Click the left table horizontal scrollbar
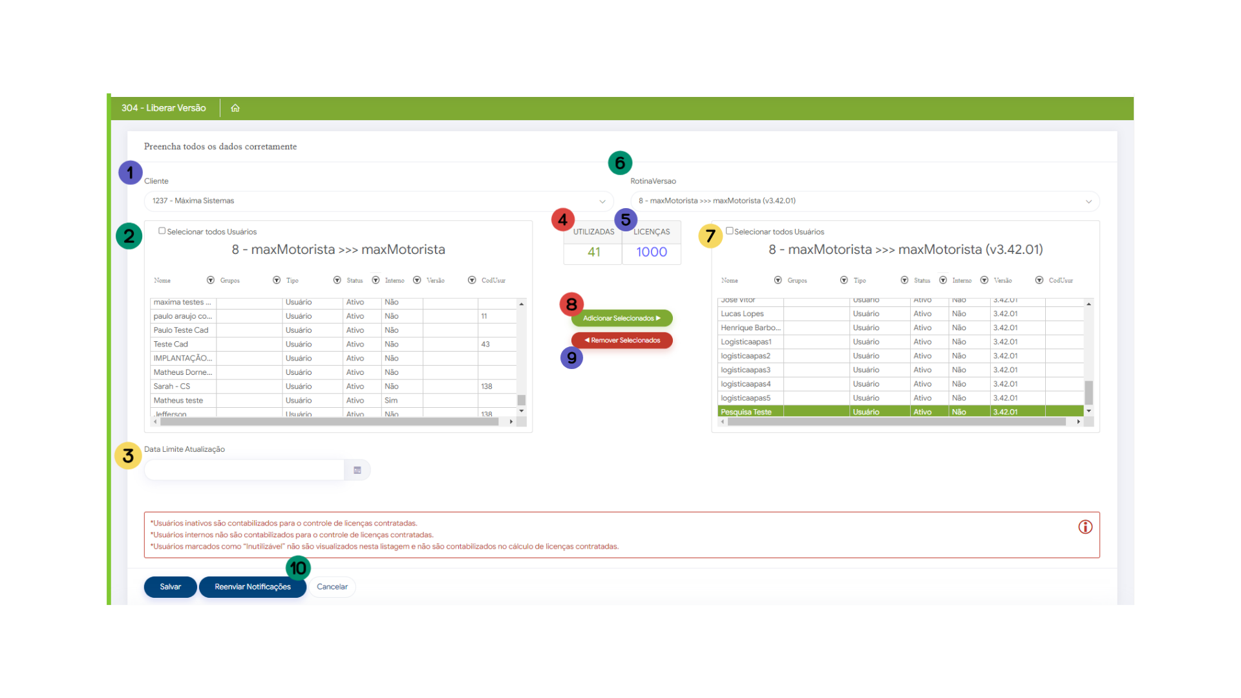1241x698 pixels. (330, 421)
